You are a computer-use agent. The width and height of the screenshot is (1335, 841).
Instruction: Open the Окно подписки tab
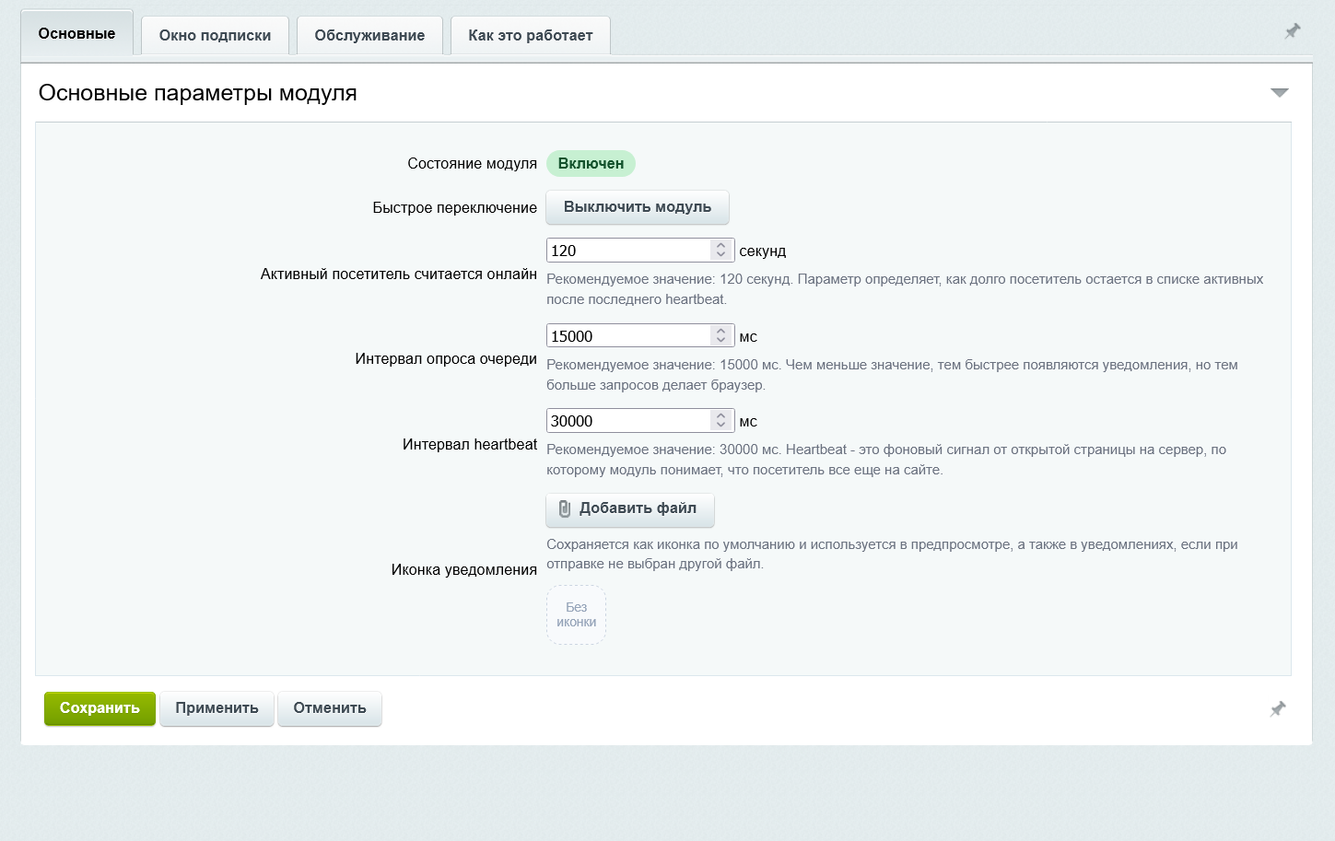pos(215,36)
